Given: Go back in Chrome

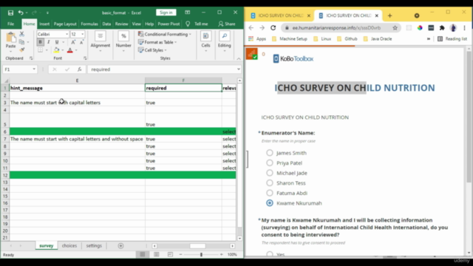Looking at the screenshot, I should tap(251, 28).
